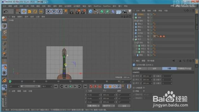Expand the second object in the object tree

tap(133, 17)
